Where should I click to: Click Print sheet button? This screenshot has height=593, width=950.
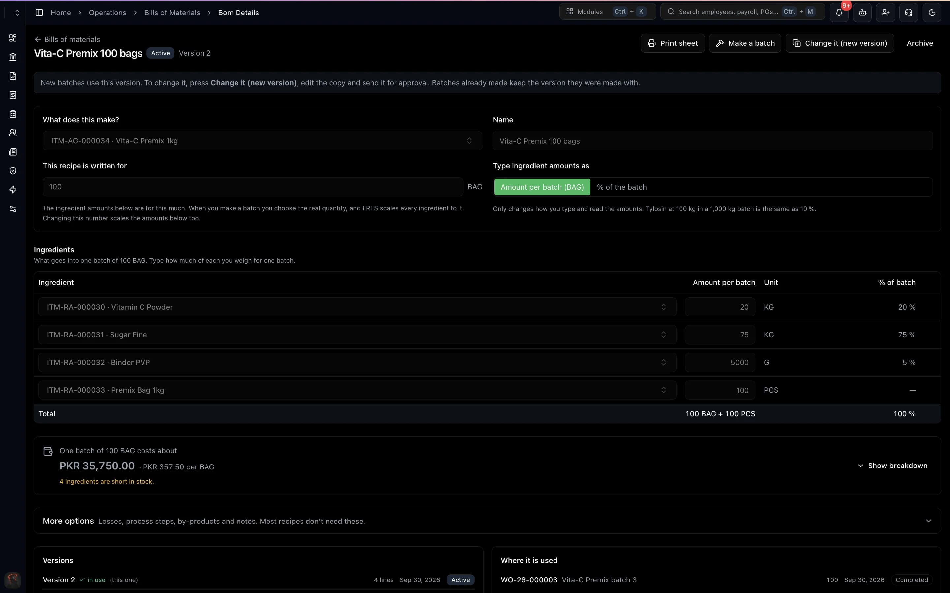[x=673, y=43]
